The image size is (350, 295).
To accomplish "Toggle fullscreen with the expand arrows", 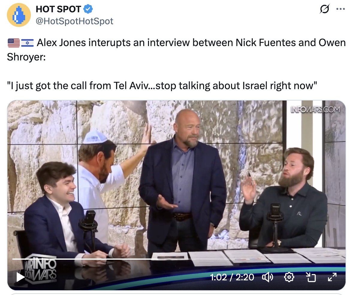I will [332, 277].
